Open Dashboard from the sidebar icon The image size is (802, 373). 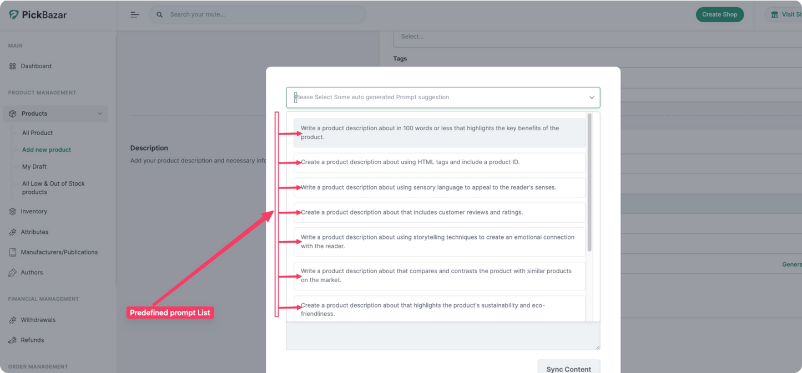point(13,67)
